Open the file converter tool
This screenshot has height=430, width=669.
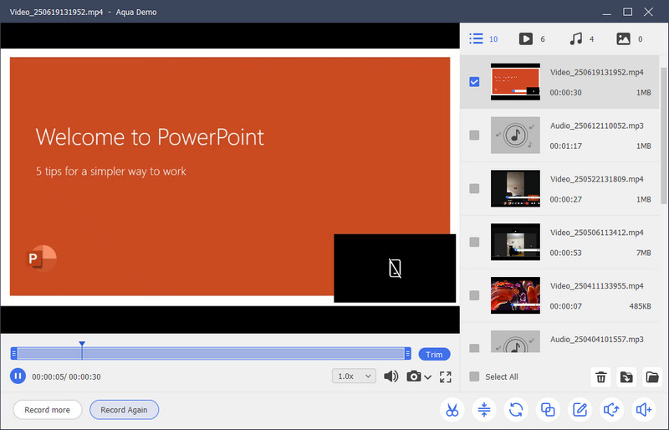pyautogui.click(x=516, y=410)
